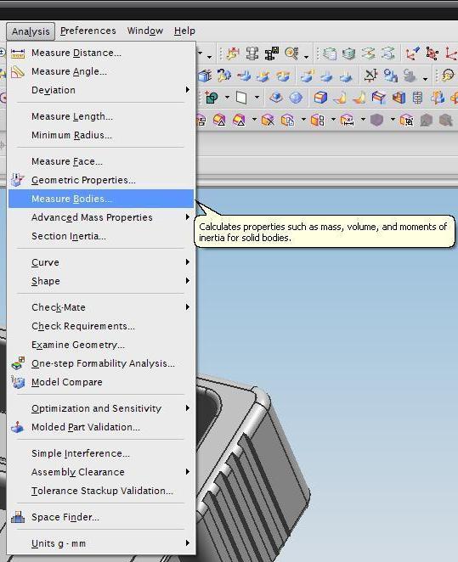
Task: Click the orange box with dimension arrows icon
Action: pos(348,120)
